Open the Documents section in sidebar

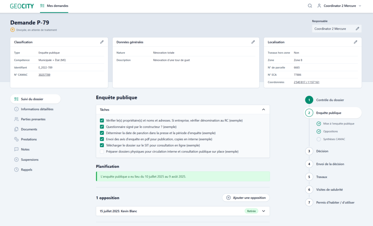(29, 129)
